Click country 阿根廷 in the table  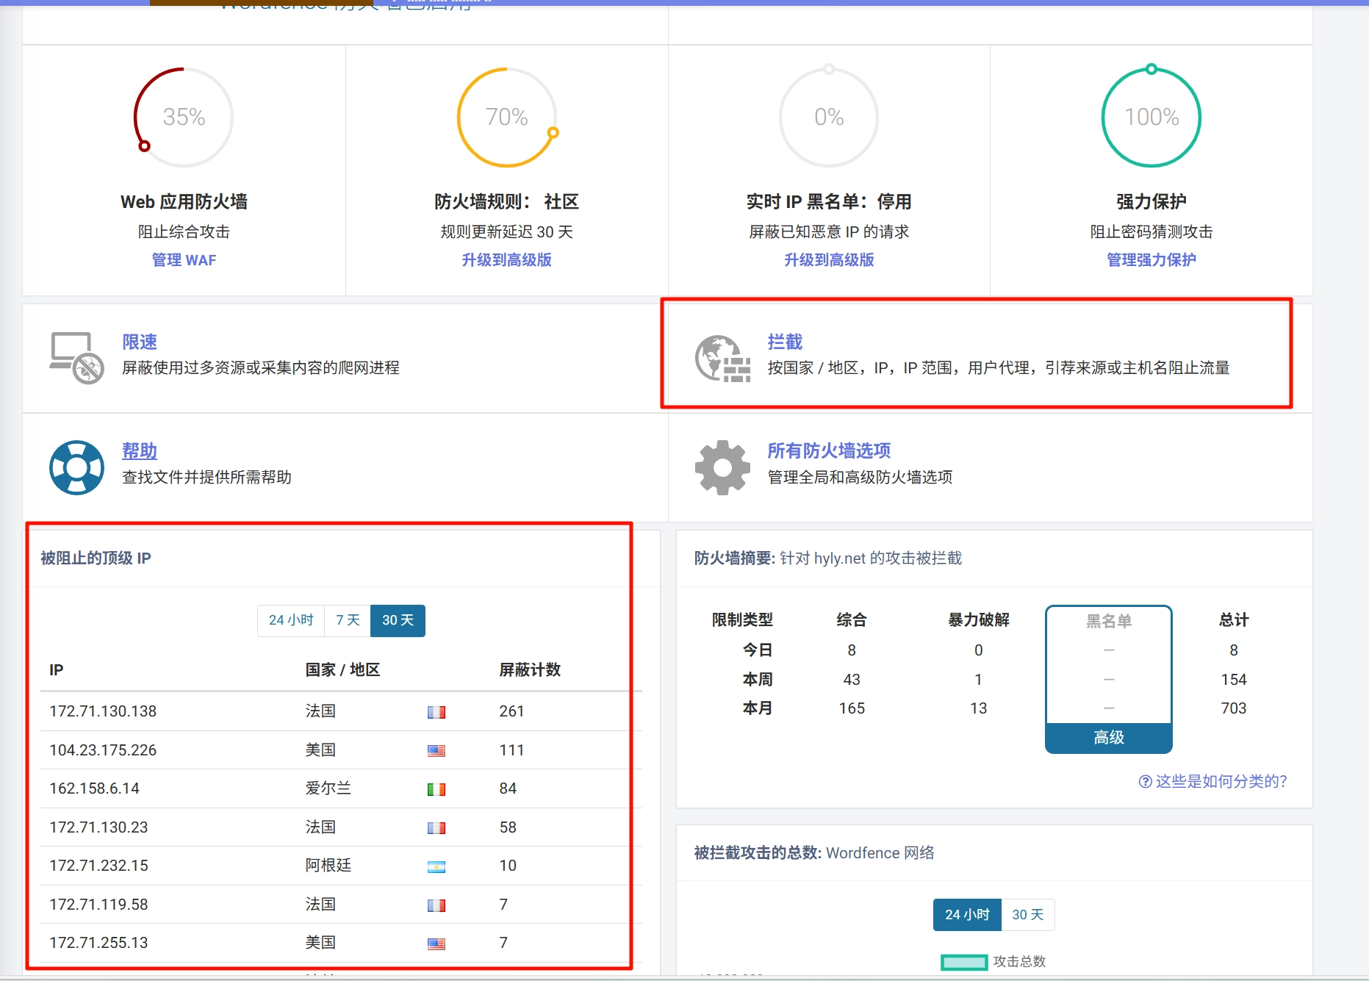[x=328, y=866]
